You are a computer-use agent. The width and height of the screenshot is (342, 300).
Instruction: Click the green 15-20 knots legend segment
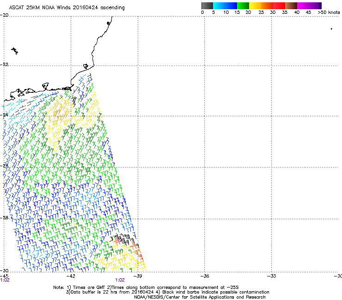click(243, 6)
